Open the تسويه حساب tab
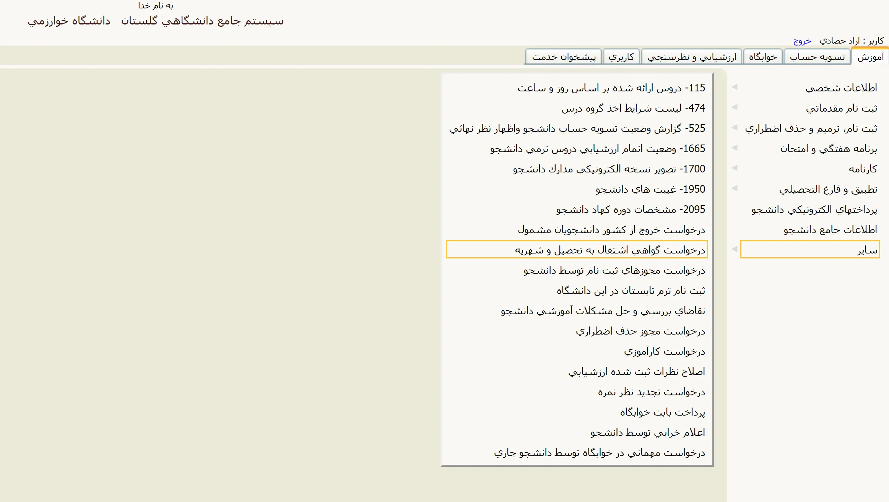The image size is (889, 502). point(817,57)
